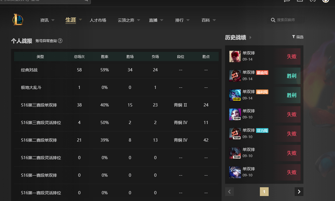Image resolution: width=335 pixels, height=201 pixels.
Task: Click the 胜率 column header
Action: 105,57
